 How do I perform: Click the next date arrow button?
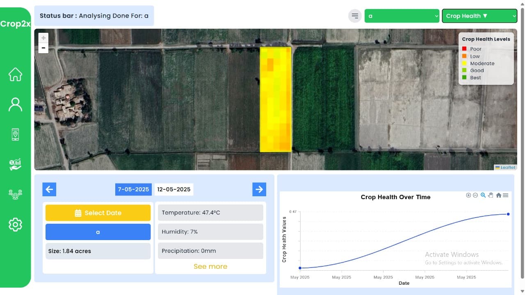click(259, 189)
